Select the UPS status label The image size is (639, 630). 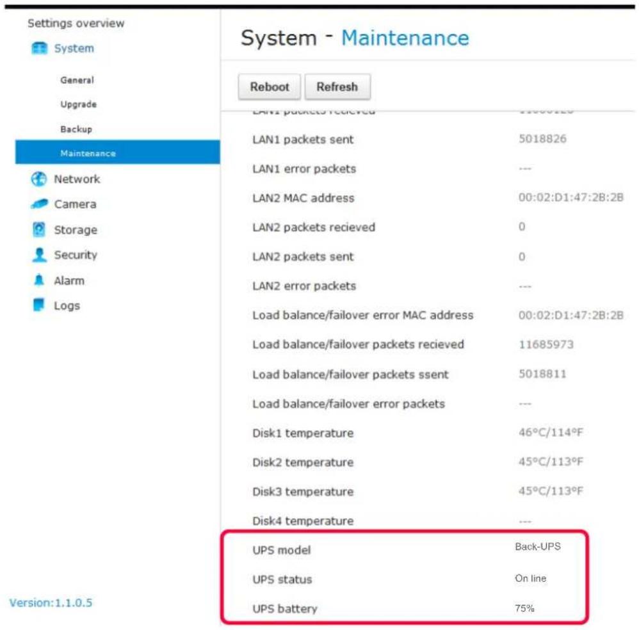point(282,579)
